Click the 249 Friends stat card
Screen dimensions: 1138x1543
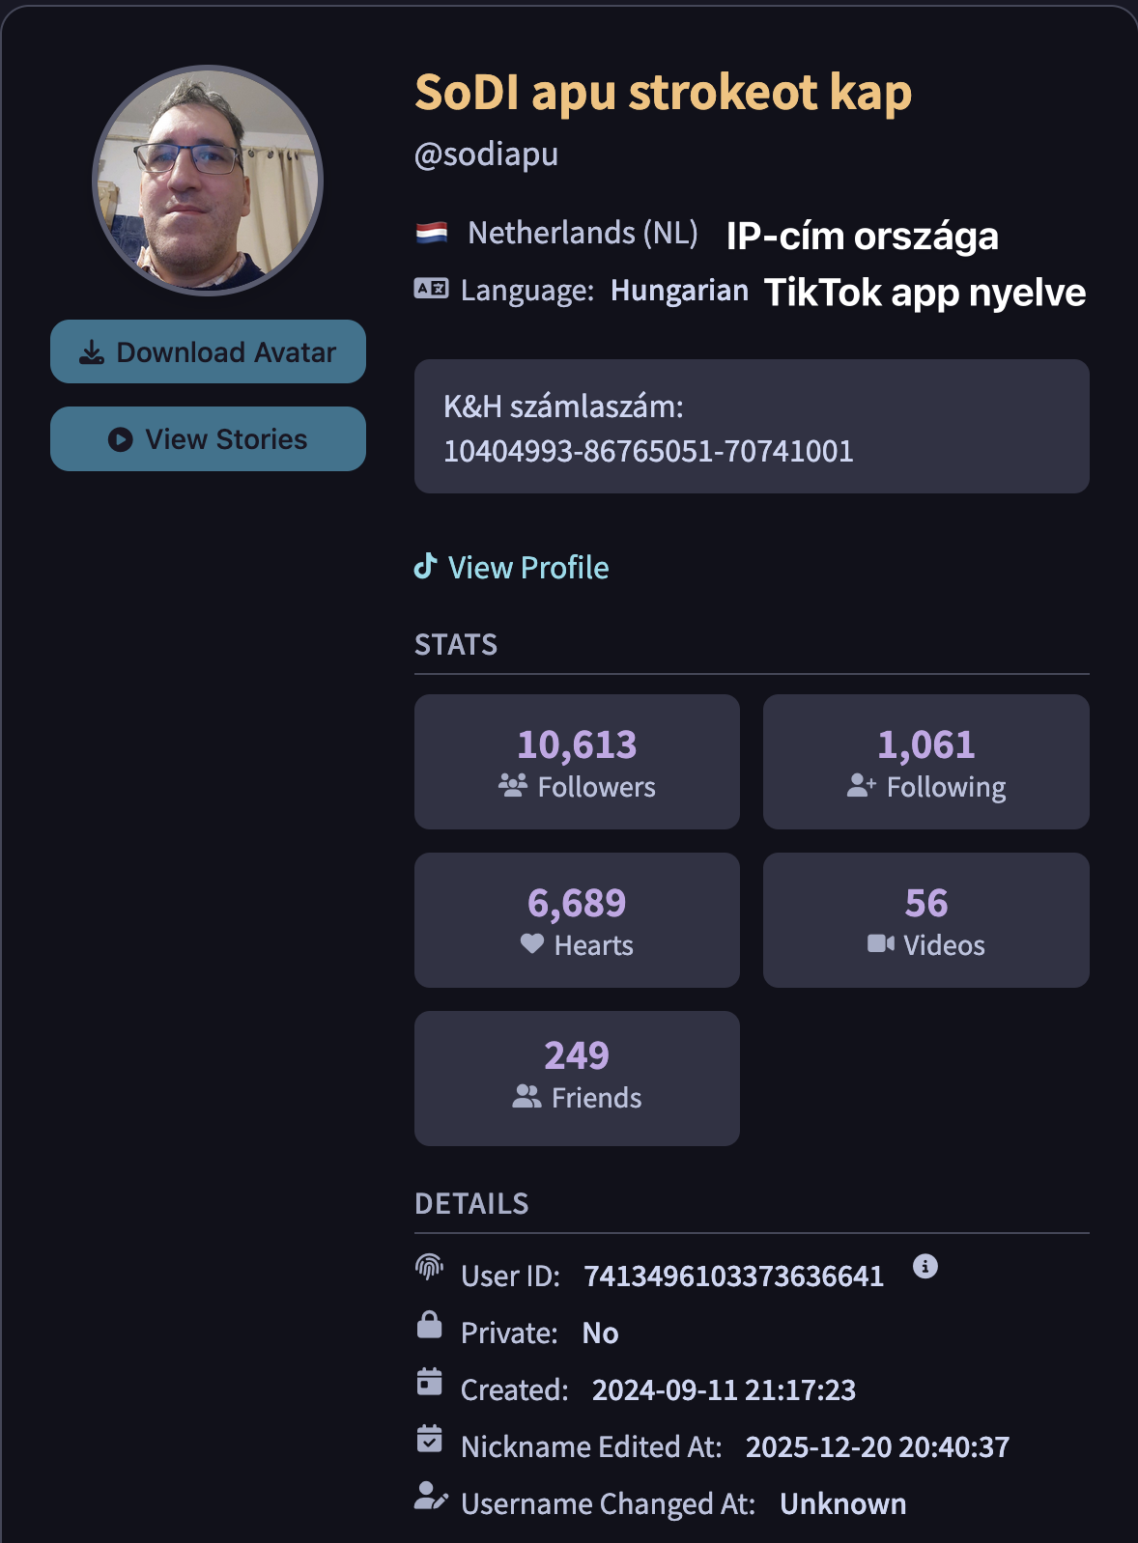pyautogui.click(x=577, y=1079)
